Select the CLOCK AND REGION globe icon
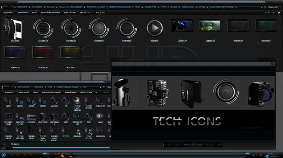Screen dimensions: 283x158 tap(78, 101)
